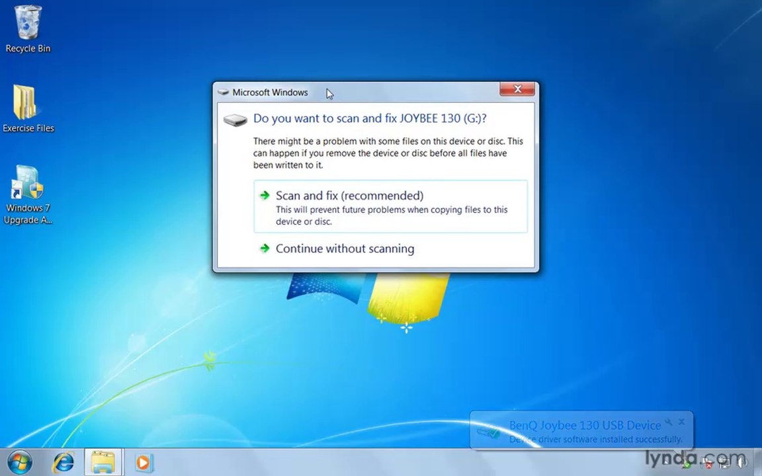762x476 pixels.
Task: Open notification options wrench icon
Action: click(x=669, y=422)
